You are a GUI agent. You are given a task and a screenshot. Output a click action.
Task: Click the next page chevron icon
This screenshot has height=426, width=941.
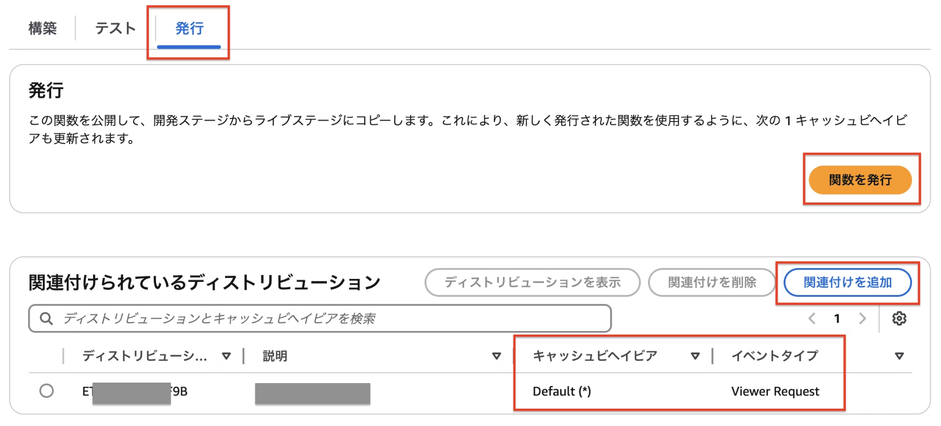(x=863, y=318)
